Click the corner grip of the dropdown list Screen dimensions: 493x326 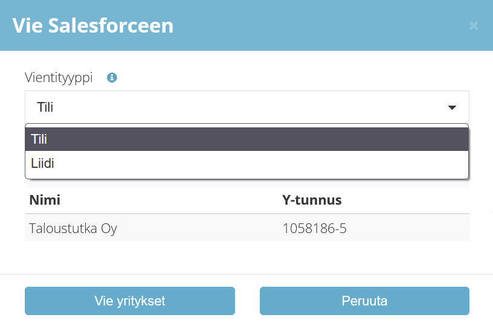[x=468, y=178]
